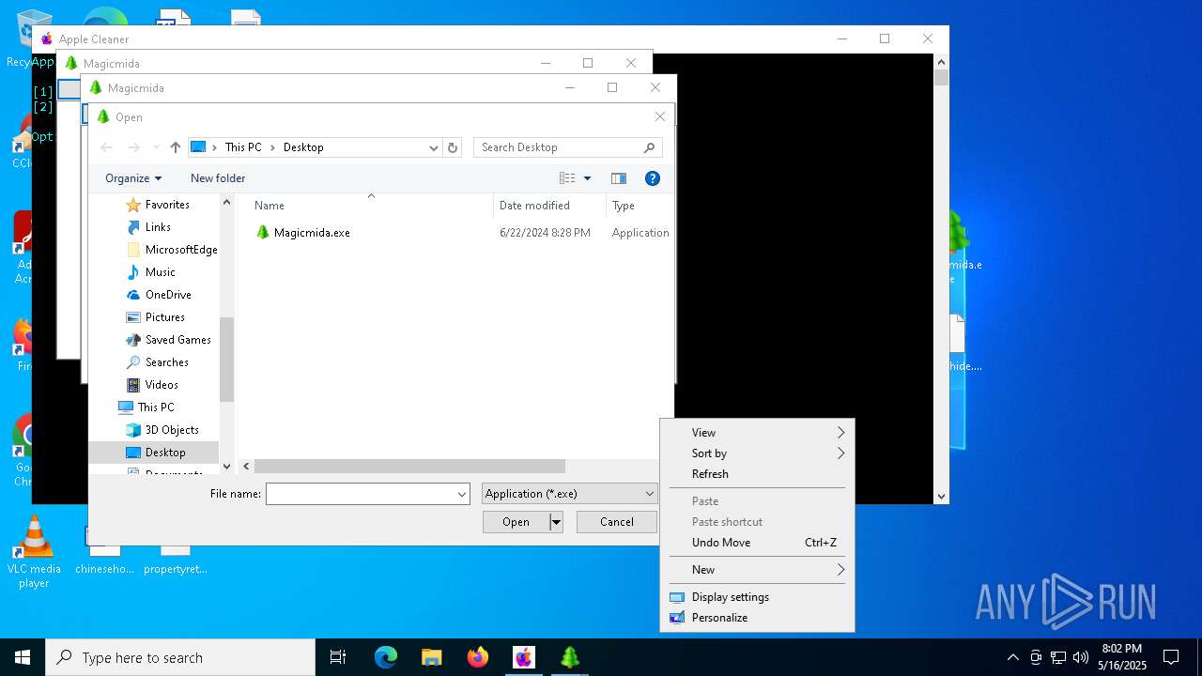Open the File name combo dropdown
The image size is (1202, 676).
point(462,494)
